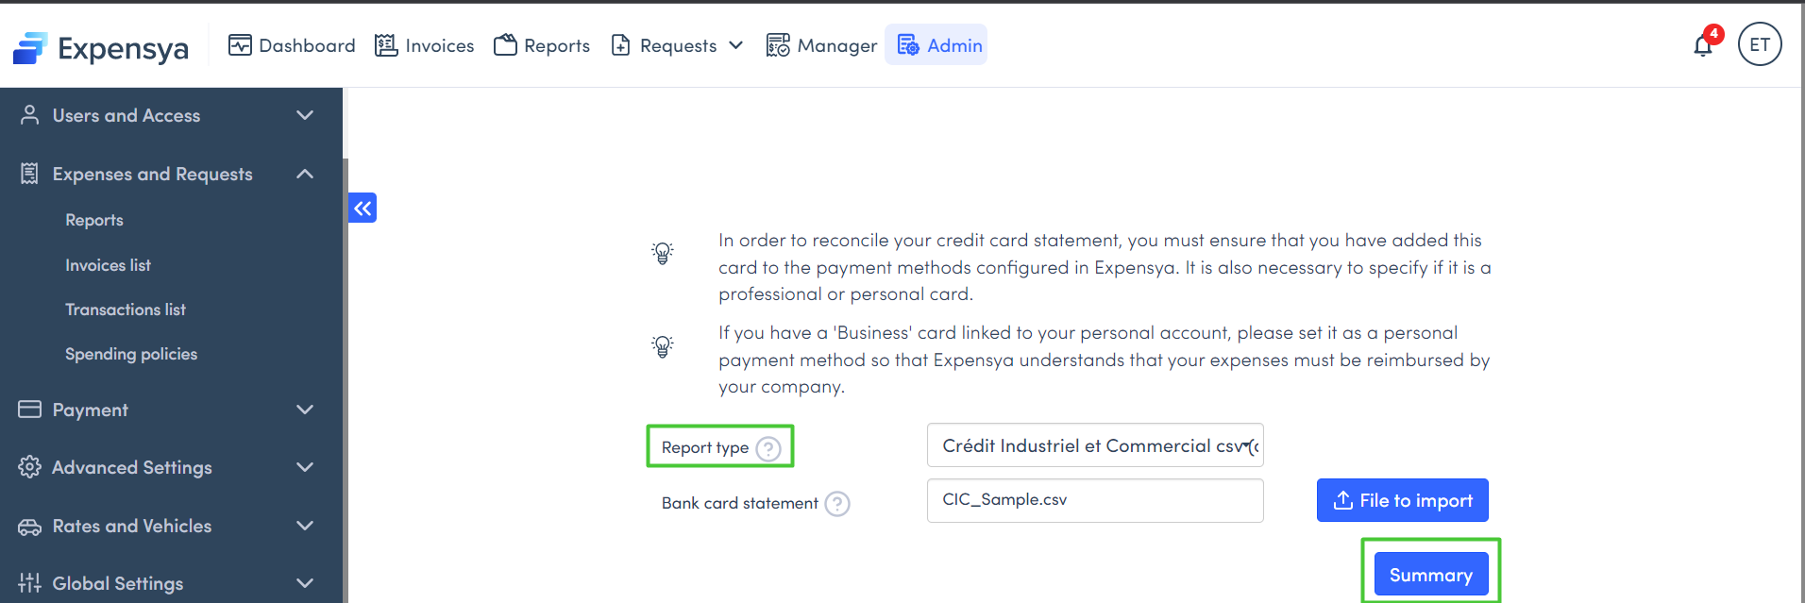1805x603 pixels.
Task: Open Spending policies in sidebar
Action: [x=131, y=354]
